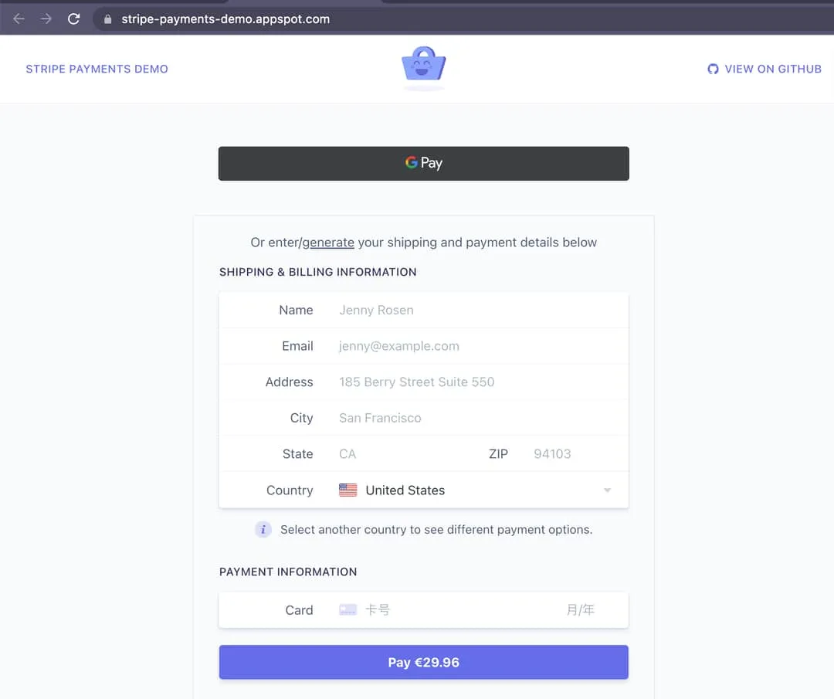The image size is (834, 699).
Task: Click the United States flag icon
Action: 347,489
